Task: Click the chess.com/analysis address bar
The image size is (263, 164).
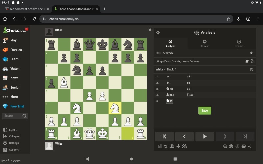Action: pos(136,19)
